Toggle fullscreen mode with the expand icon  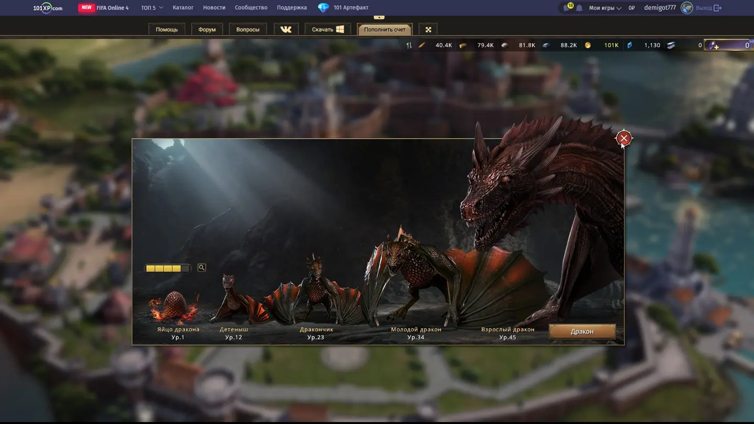428,29
